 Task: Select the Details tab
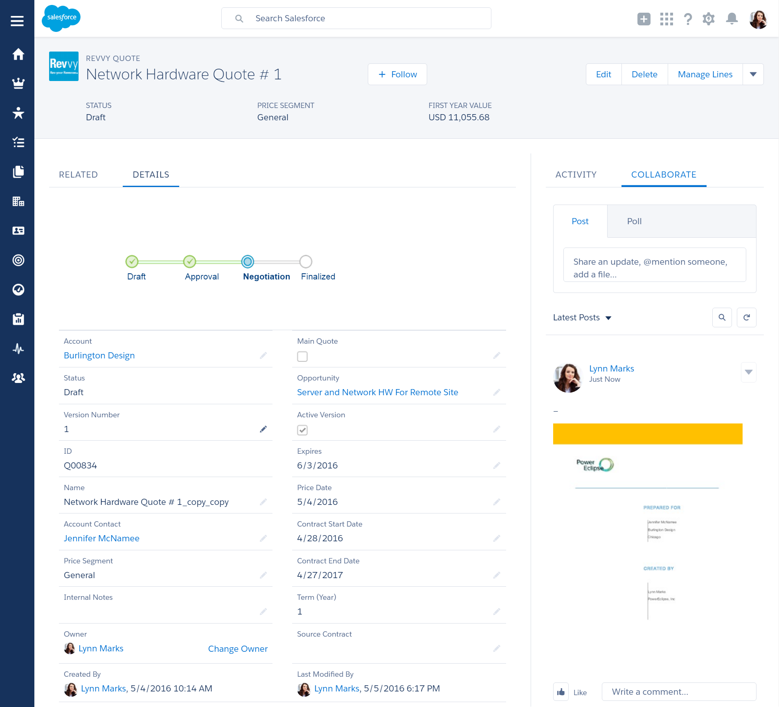click(x=151, y=175)
